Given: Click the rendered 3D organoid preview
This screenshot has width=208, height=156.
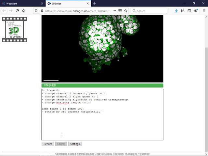Looking at the screenshot, I should pos(102,49).
